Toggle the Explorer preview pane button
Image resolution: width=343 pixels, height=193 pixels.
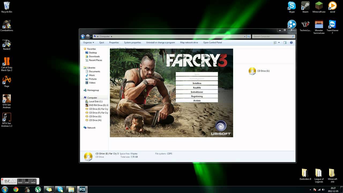(285, 43)
